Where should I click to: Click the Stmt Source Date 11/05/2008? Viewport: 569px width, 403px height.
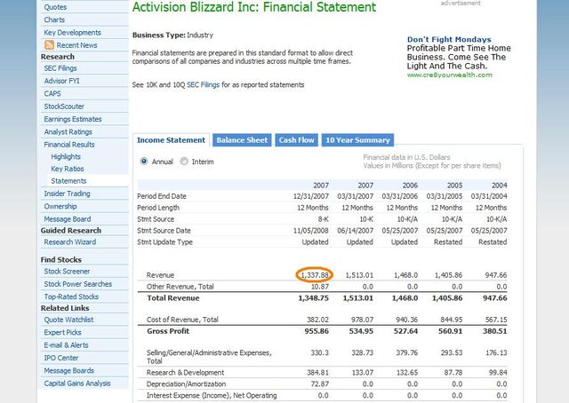[311, 231]
